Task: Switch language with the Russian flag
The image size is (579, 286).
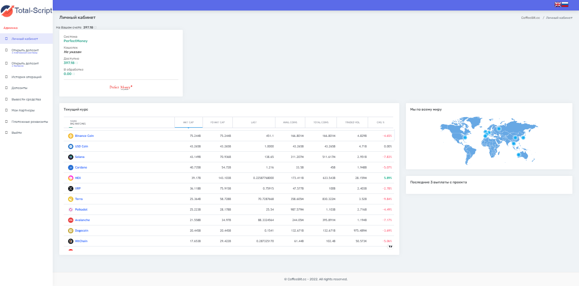Action: 565,4
